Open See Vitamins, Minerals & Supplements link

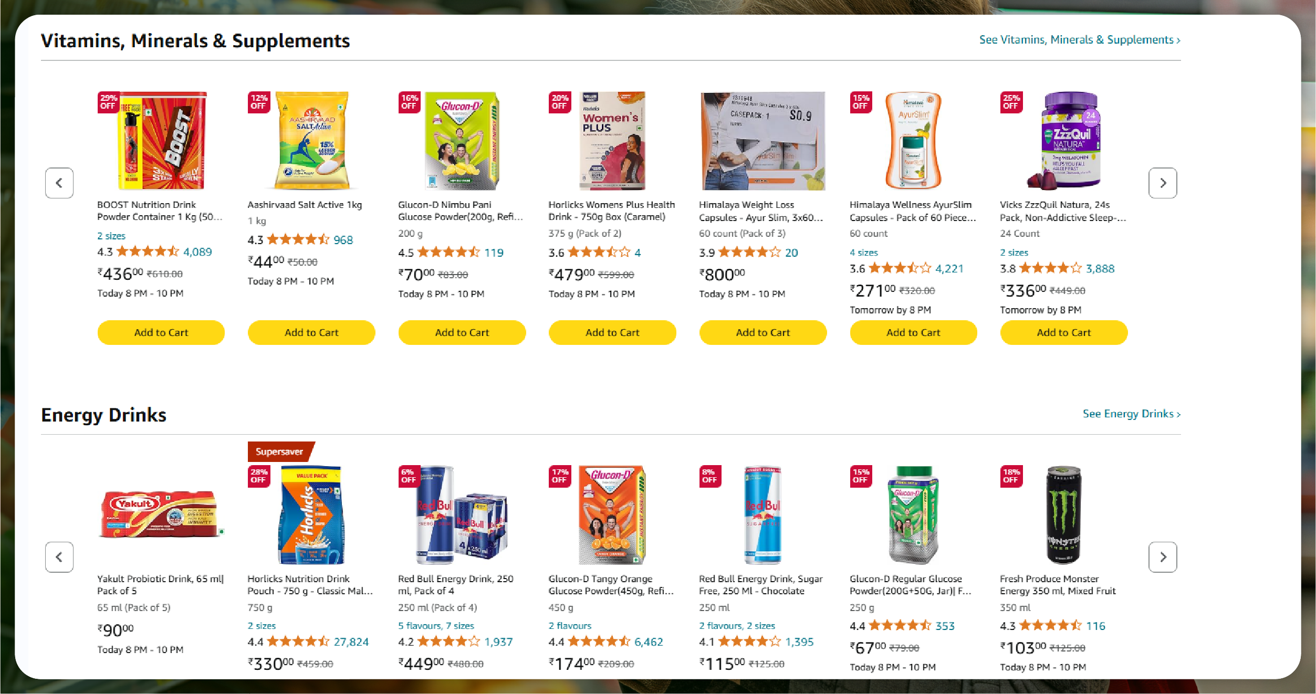[1079, 40]
